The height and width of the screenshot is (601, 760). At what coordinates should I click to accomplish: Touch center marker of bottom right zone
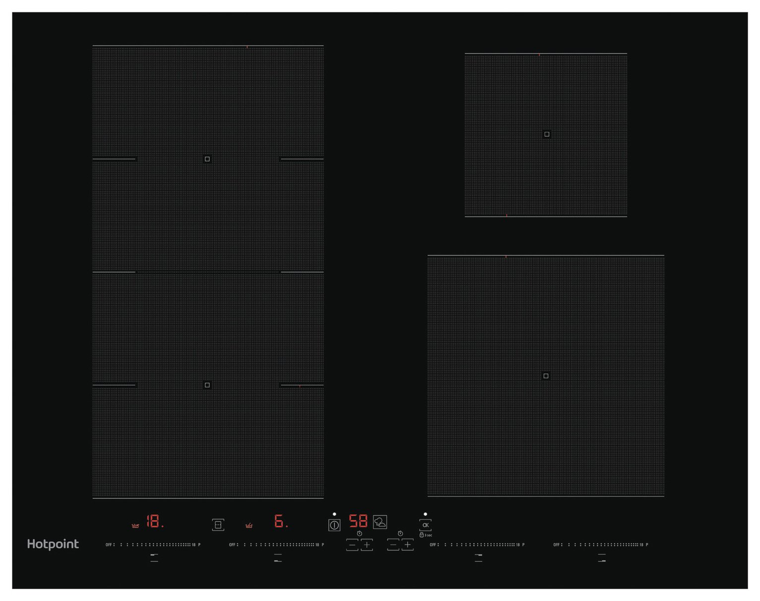point(546,376)
